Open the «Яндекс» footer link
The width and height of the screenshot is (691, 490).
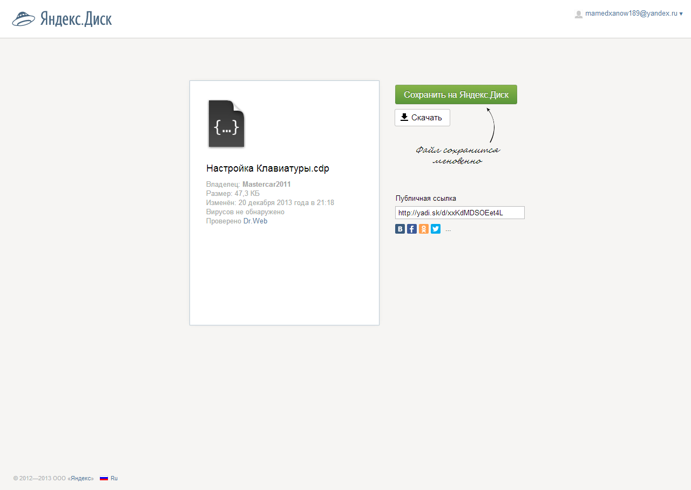81,478
